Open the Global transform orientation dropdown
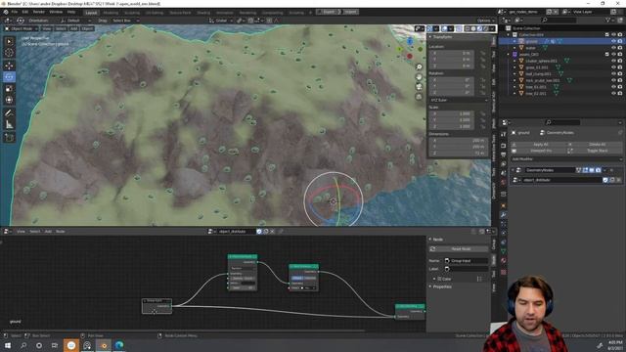The height and width of the screenshot is (352, 626). click(220, 21)
